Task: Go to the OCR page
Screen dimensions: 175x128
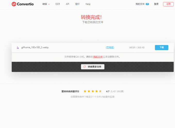Action: [x=57, y=4]
